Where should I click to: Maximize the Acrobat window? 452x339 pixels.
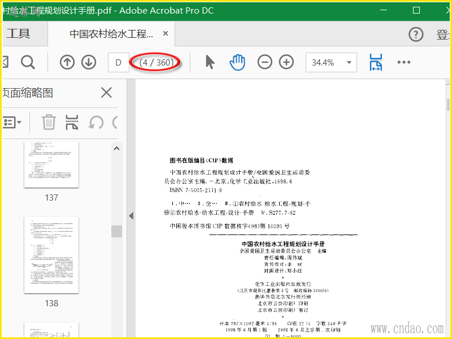(x=416, y=10)
